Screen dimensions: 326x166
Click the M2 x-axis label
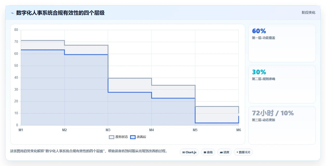point(64,130)
